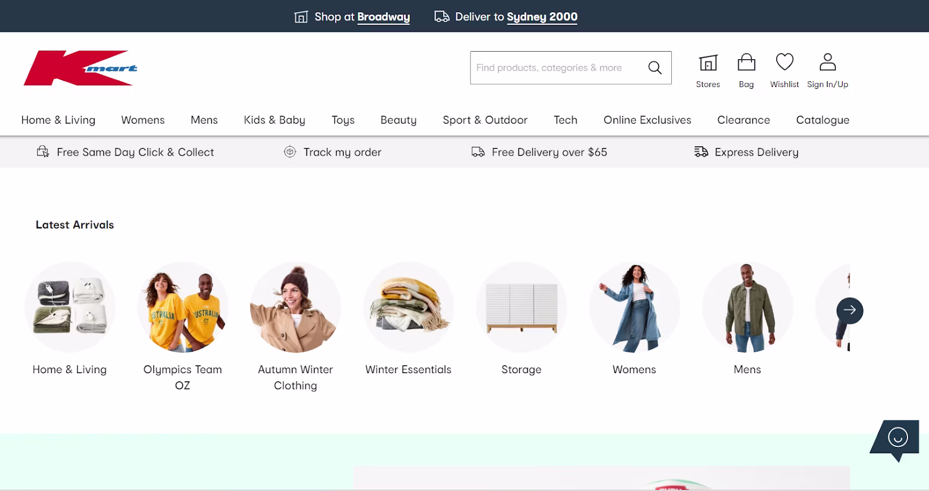The height and width of the screenshot is (491, 929).
Task: Click the Free Delivery truck icon
Action: click(x=478, y=152)
